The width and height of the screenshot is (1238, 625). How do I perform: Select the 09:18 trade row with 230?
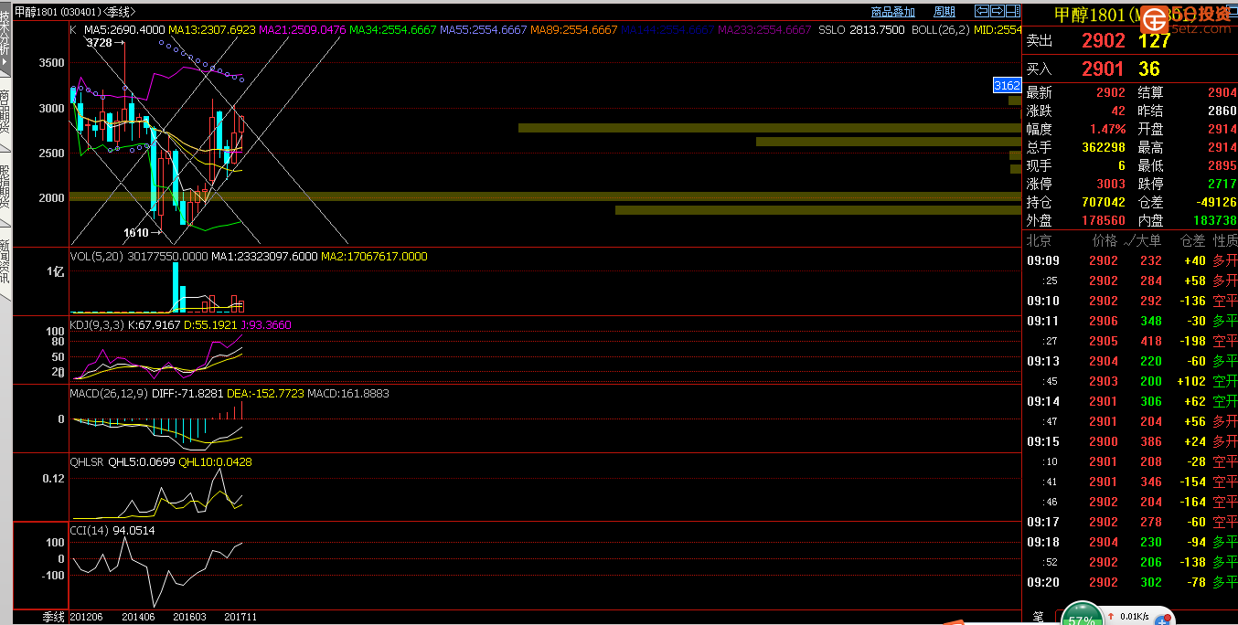1131,542
